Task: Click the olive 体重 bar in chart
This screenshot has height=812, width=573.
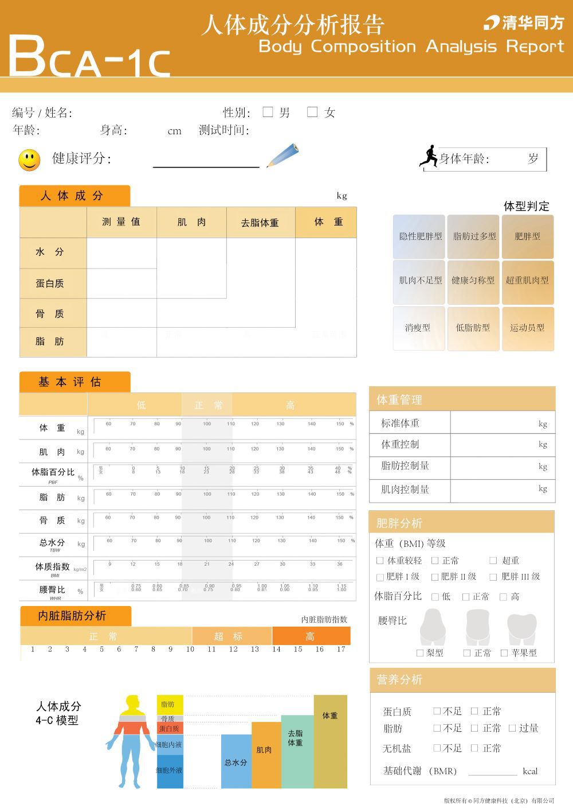Action: click(331, 741)
